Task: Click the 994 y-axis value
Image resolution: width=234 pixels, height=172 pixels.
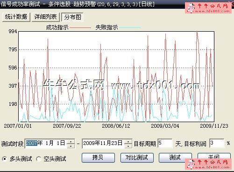Action: (x=13, y=31)
